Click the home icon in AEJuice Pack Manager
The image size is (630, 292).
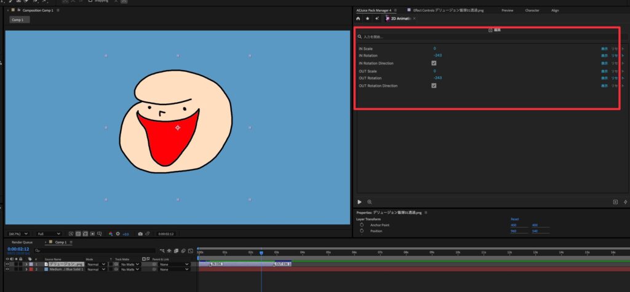pos(358,18)
